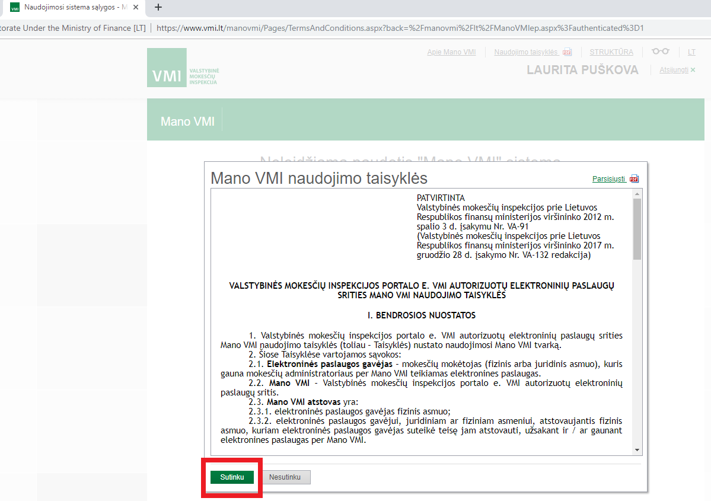Click the line 2. Šiose Taisyklėse vartojamos sąvokos

(325, 355)
